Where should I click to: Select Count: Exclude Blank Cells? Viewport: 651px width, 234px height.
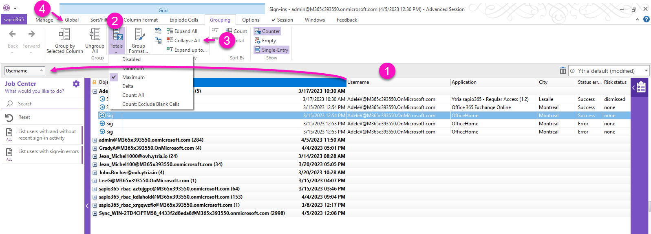151,104
